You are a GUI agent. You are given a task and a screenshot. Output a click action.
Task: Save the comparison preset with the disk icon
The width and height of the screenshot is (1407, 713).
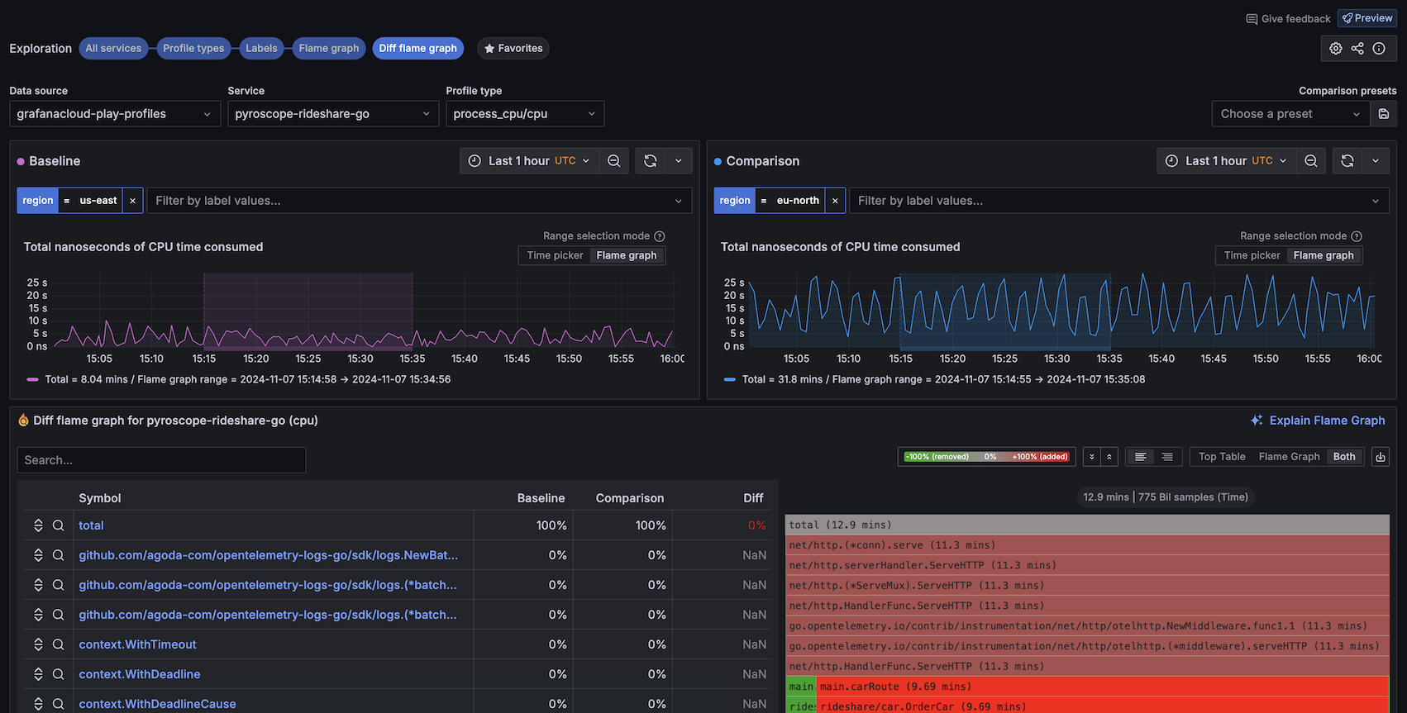tap(1383, 114)
